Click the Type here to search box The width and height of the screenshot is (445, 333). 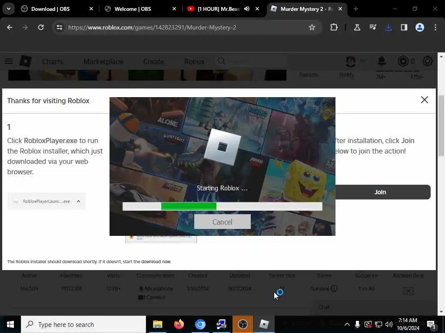click(x=83, y=324)
